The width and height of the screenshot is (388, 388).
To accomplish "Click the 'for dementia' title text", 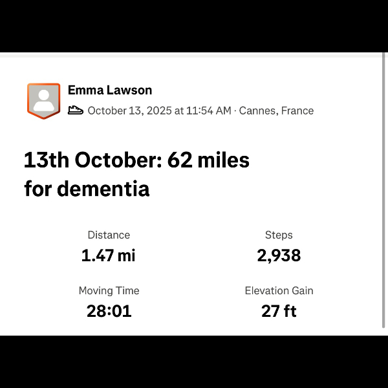I will tap(87, 189).
